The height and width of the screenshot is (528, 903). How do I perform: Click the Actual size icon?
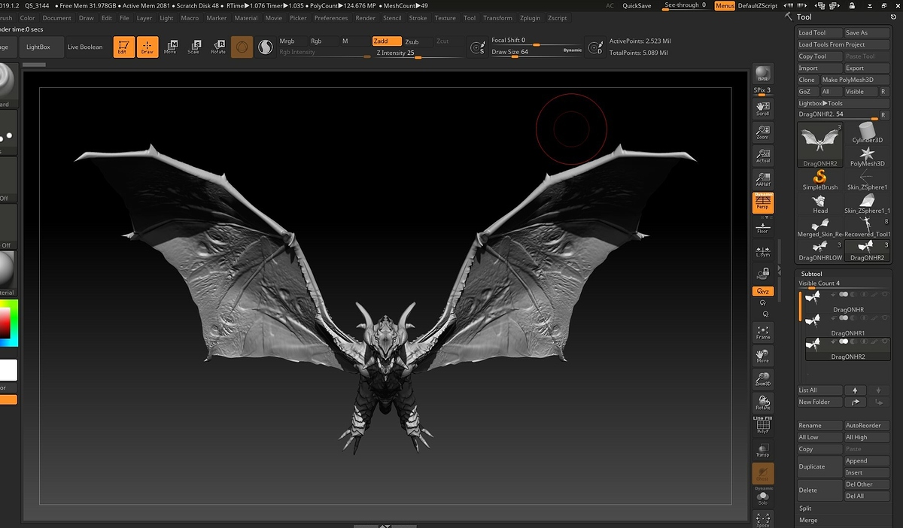tap(763, 156)
